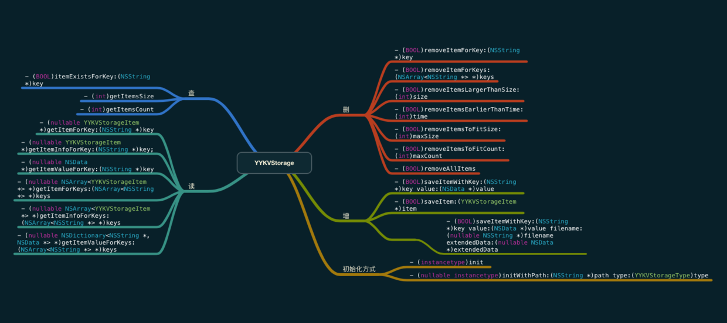Select the getItemValueForKeys: NSDictionary node

tap(83, 242)
